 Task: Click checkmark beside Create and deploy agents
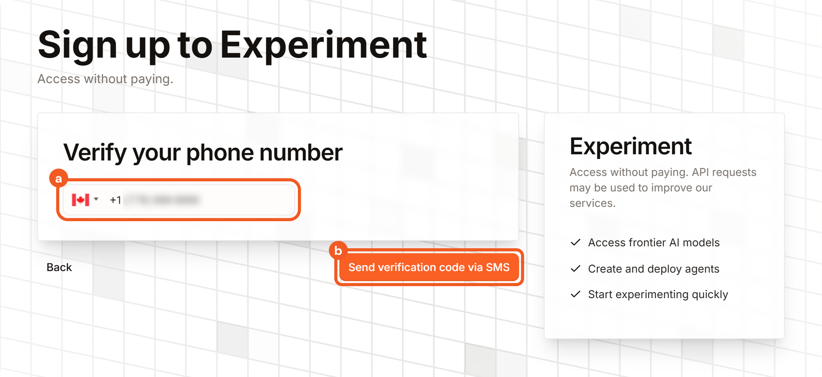click(x=576, y=269)
